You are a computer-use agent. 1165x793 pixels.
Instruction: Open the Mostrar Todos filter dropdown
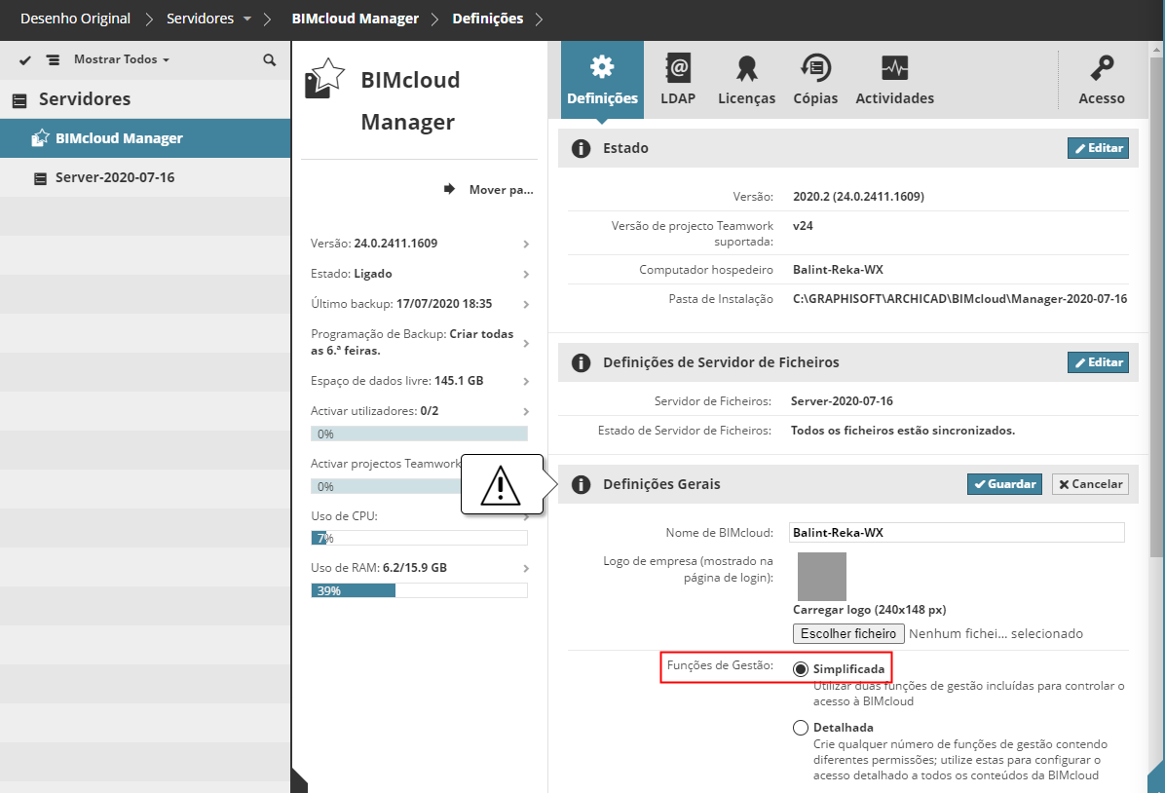(122, 59)
